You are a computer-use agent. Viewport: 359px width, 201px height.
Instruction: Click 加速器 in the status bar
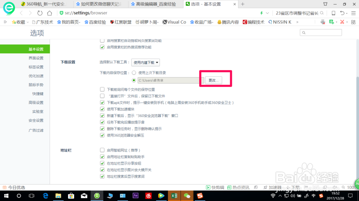point(272,187)
